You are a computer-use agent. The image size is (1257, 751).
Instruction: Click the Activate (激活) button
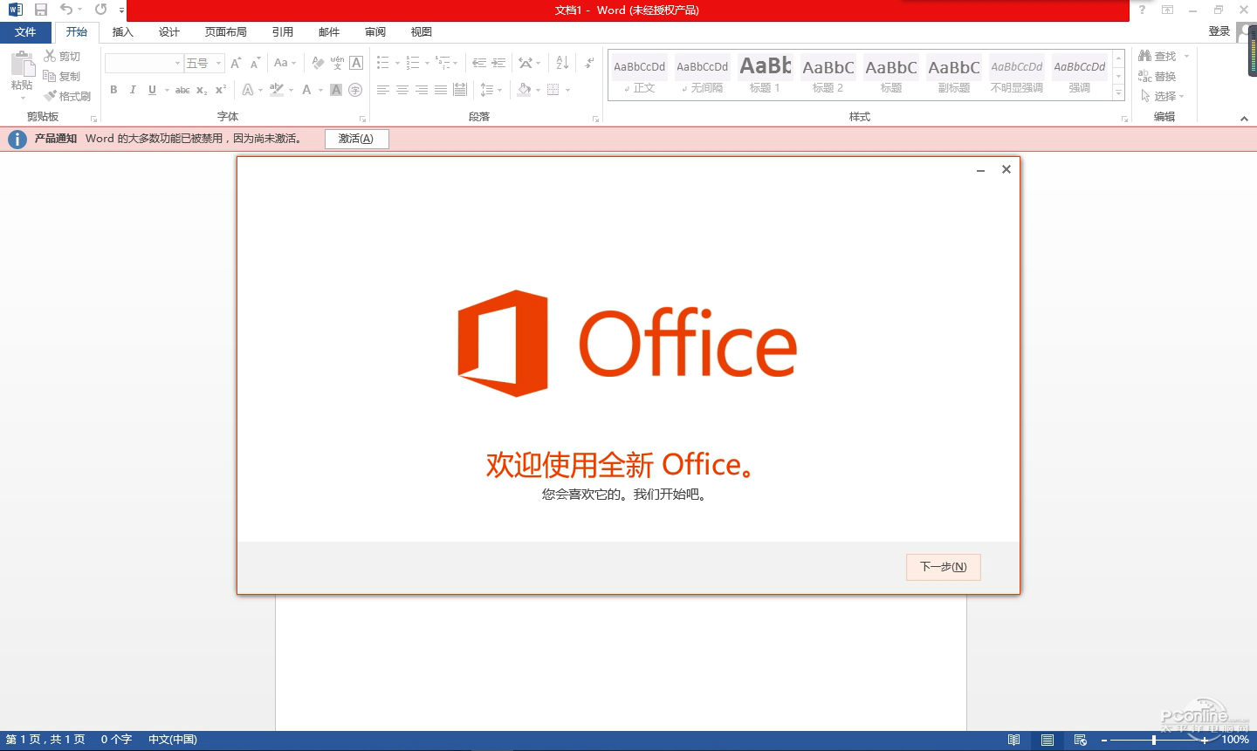(x=356, y=139)
